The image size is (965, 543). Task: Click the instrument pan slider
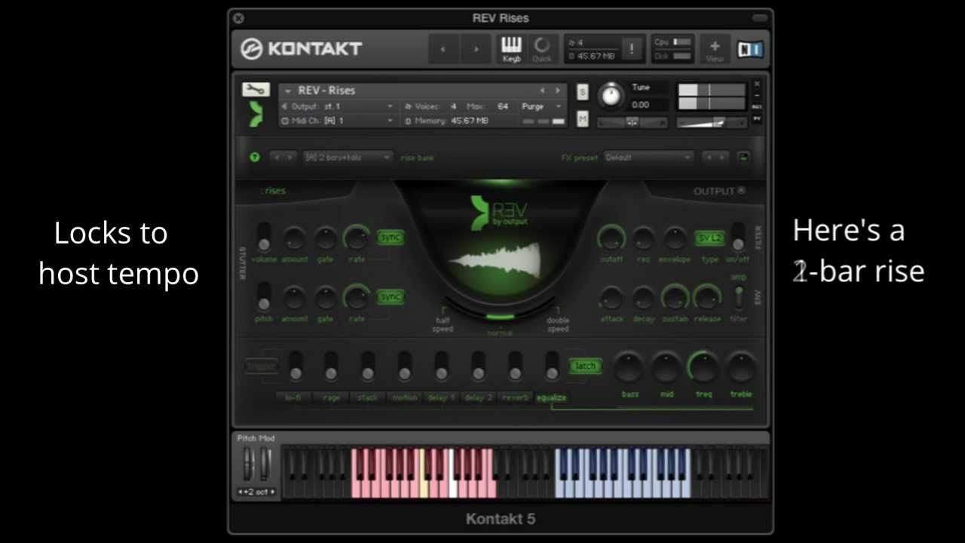[632, 122]
